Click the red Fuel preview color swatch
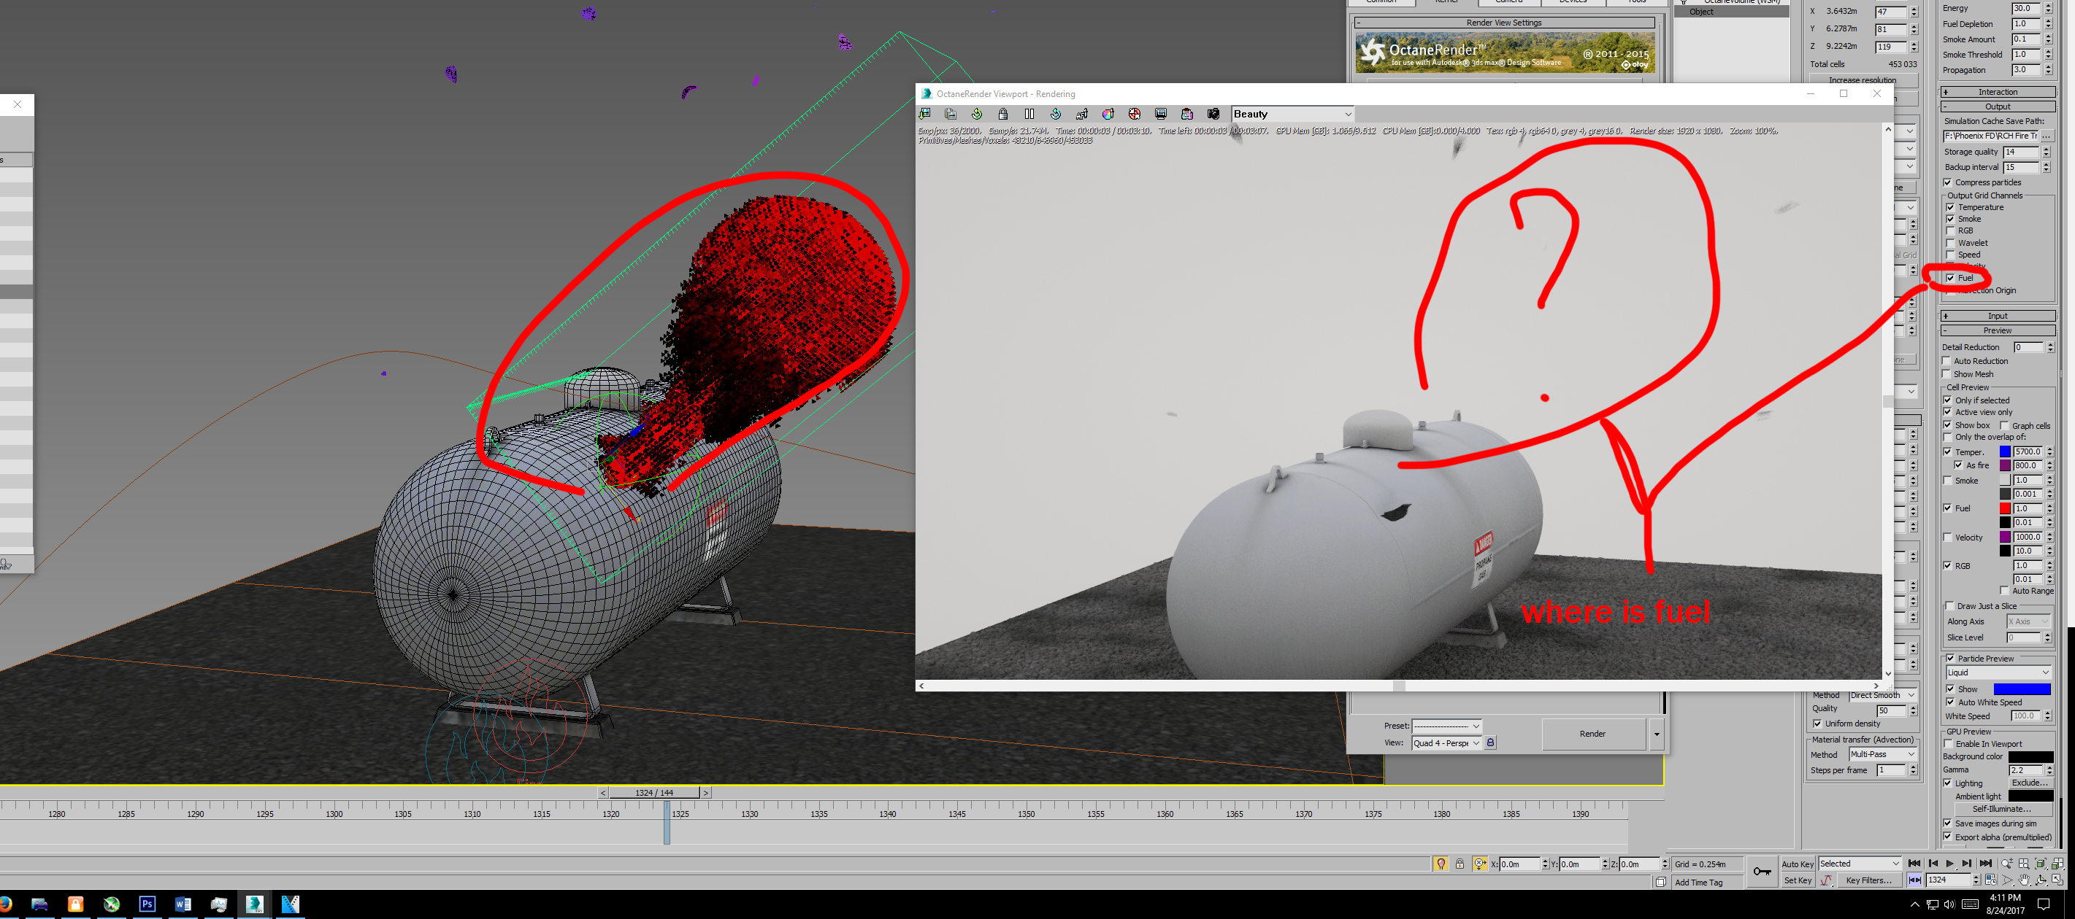The height and width of the screenshot is (919, 2075). (2005, 508)
